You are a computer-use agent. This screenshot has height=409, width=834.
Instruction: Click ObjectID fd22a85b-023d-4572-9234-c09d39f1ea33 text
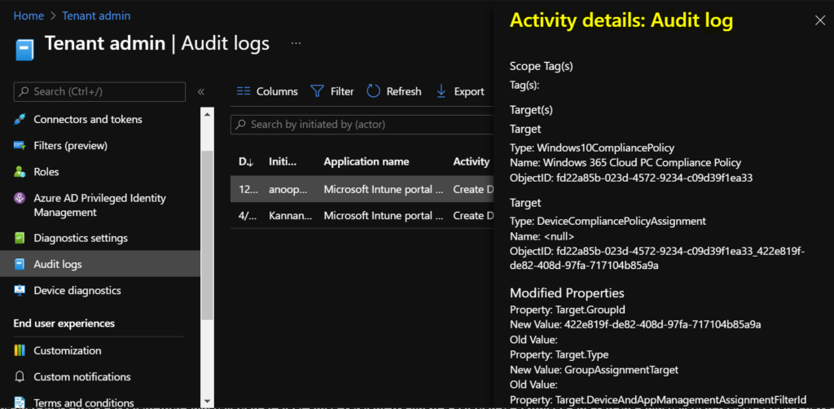(631, 178)
